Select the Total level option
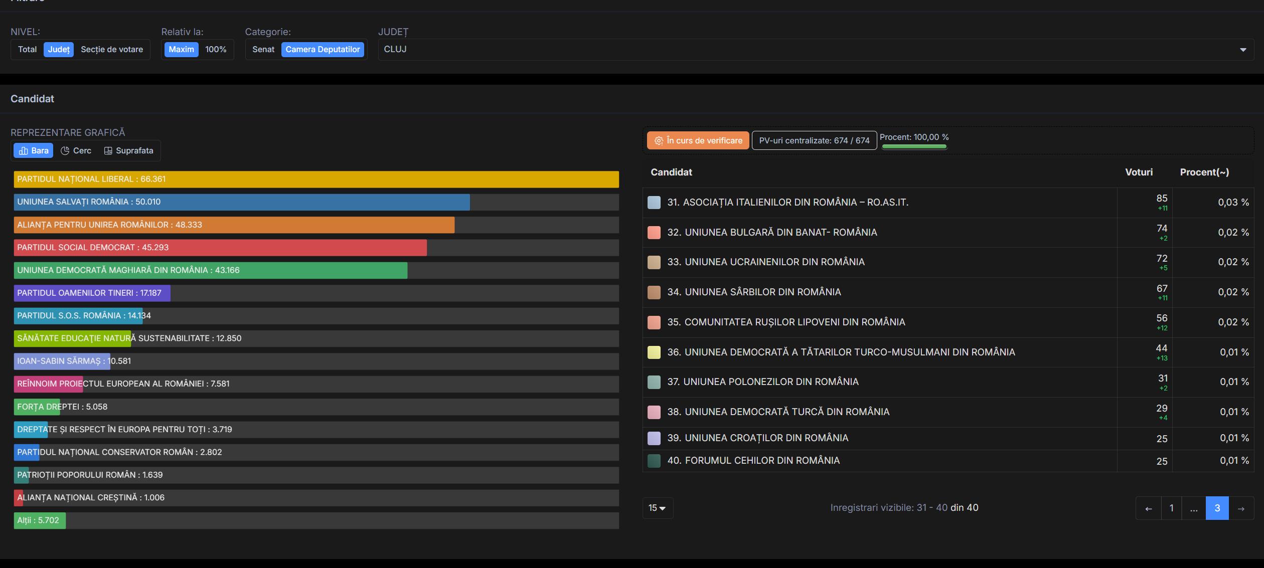1264x568 pixels. click(28, 49)
